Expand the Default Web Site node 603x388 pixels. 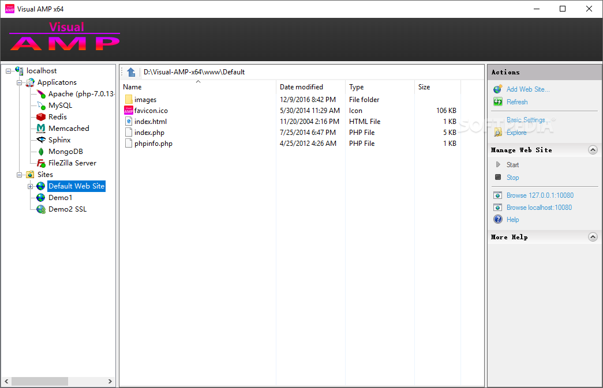click(x=30, y=186)
